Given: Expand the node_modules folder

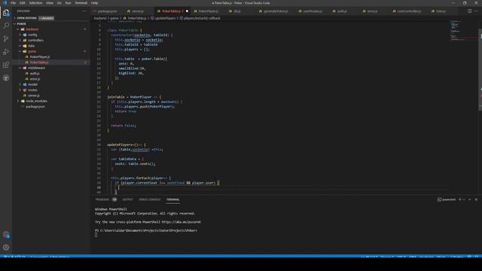Looking at the screenshot, I should coord(36,101).
